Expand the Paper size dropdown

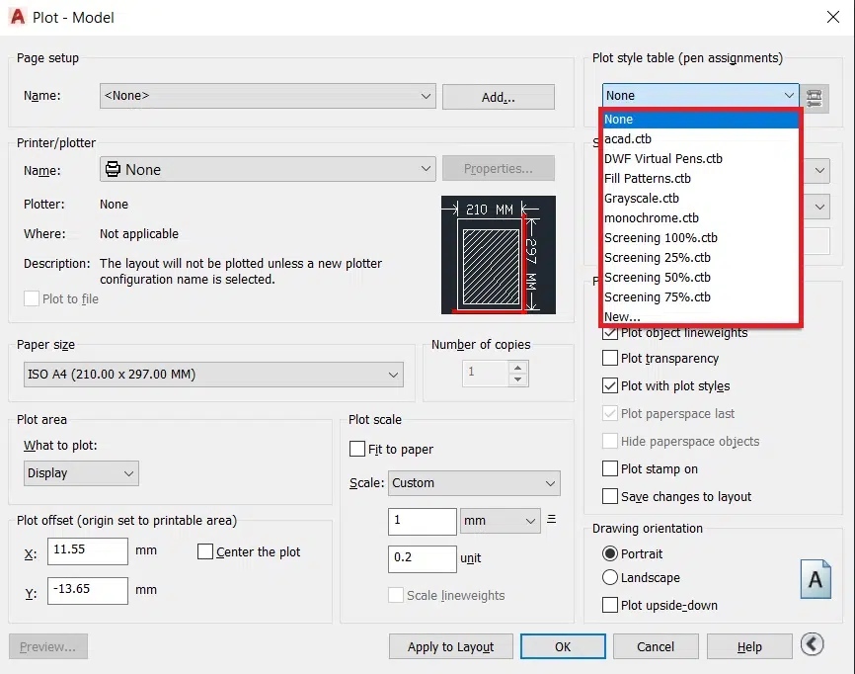click(x=213, y=375)
